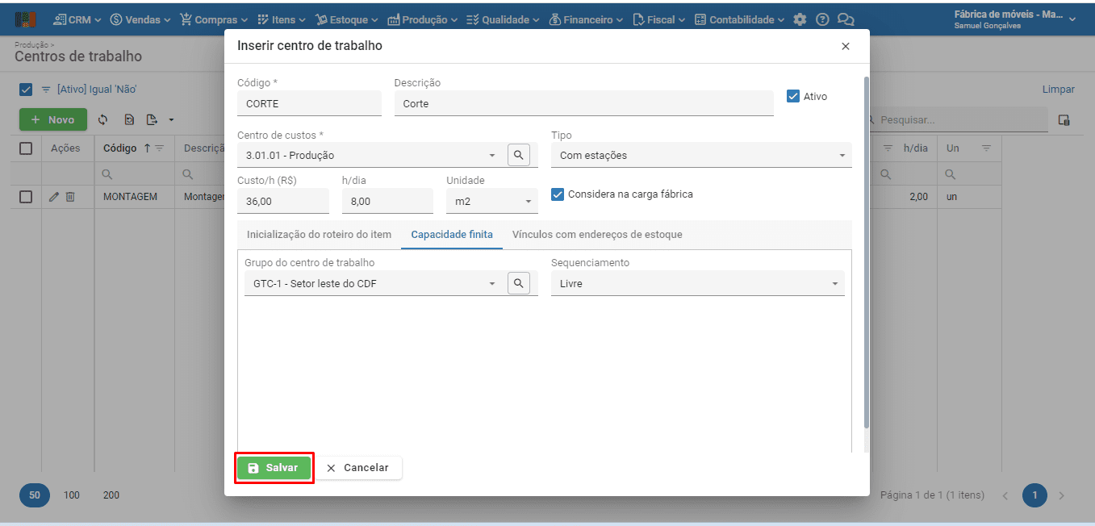Open the Compras menu

(214, 19)
